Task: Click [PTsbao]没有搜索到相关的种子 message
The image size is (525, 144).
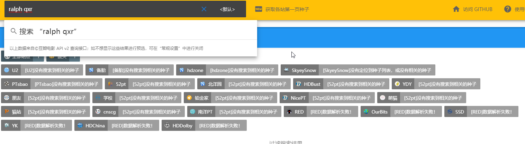Action: point(66,84)
